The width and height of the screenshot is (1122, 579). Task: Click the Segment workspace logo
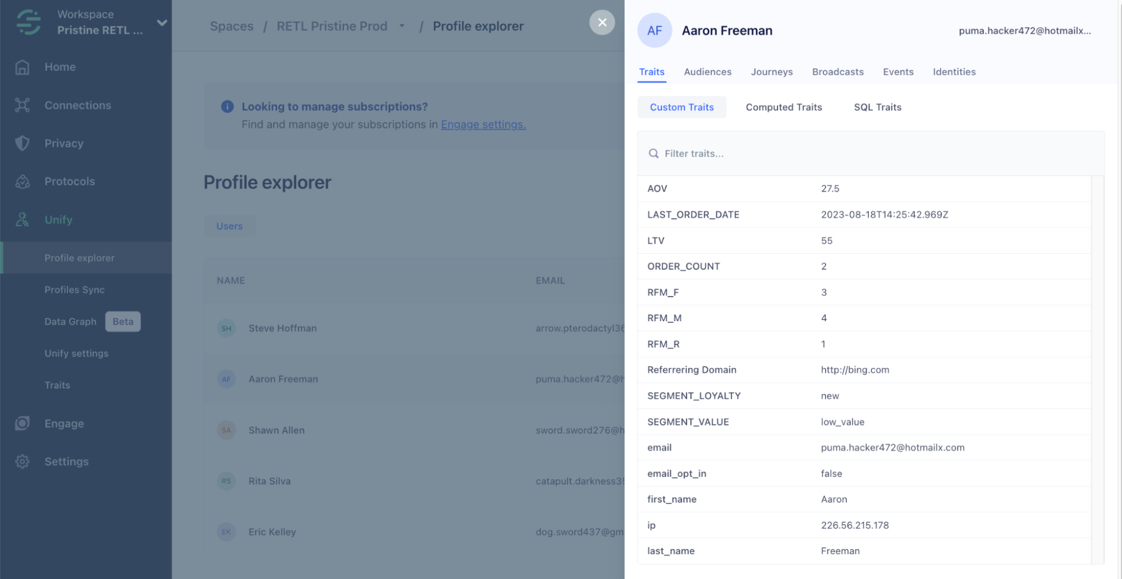point(28,22)
